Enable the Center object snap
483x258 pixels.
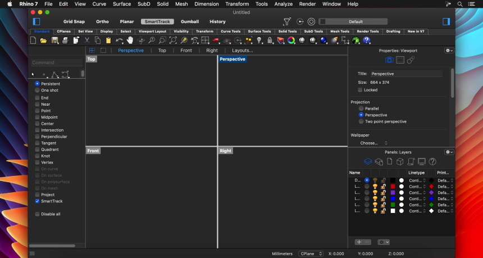pos(37,124)
